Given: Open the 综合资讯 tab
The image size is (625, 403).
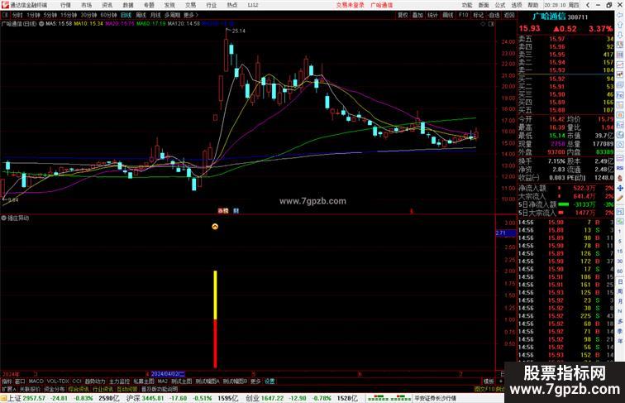Looking at the screenshot, I should 79,389.
